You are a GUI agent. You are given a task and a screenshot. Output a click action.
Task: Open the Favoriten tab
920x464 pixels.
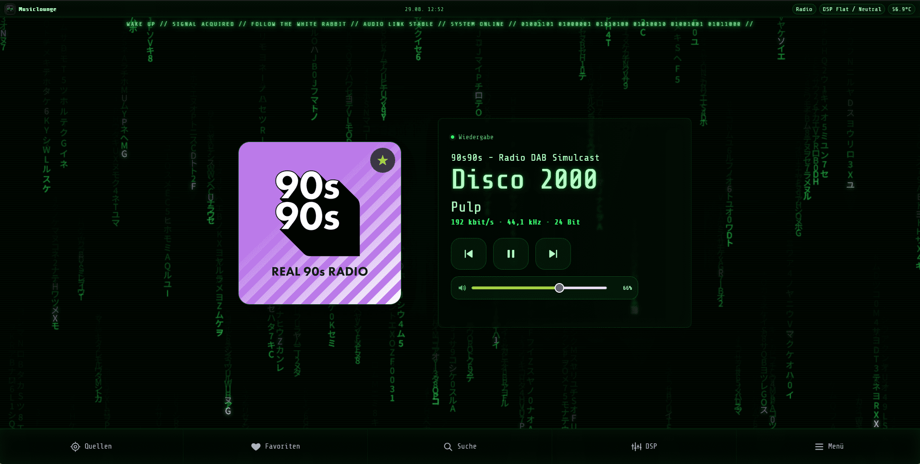point(276,446)
